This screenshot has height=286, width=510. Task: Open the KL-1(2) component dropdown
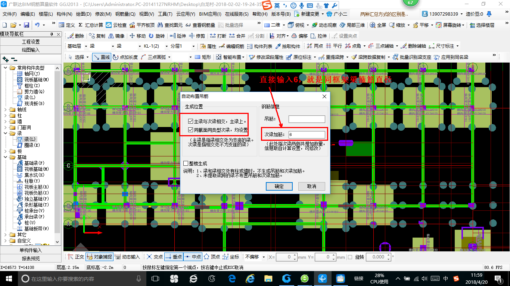pyautogui.click(x=167, y=46)
